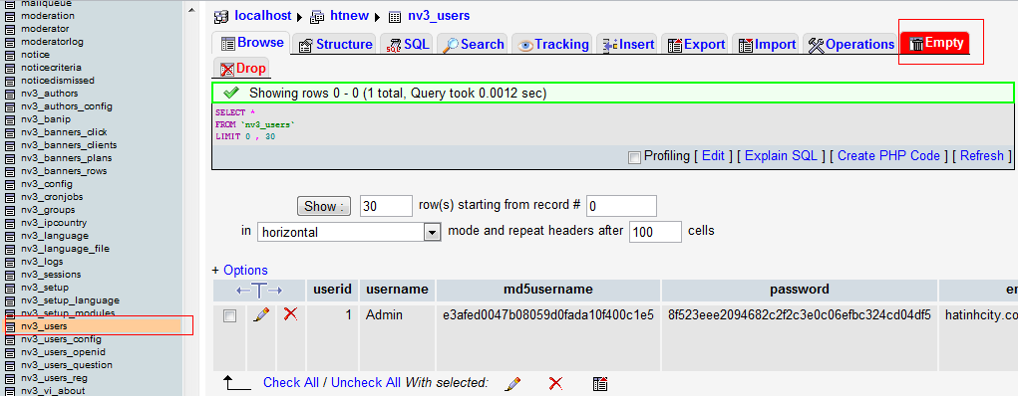Select nv3_banners_rows table in sidebar
Viewport: 1018px width, 396px height.
[x=64, y=171]
